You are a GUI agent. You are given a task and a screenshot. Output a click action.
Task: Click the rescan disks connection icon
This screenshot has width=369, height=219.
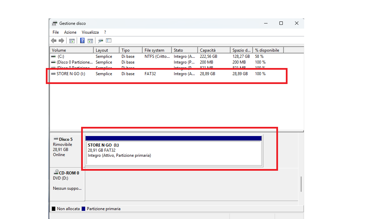click(x=101, y=41)
